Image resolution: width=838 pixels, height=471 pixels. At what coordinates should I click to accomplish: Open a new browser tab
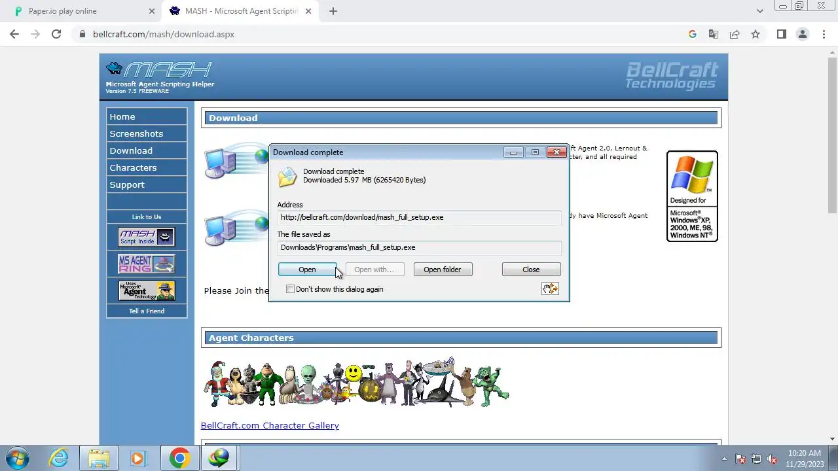(x=333, y=11)
